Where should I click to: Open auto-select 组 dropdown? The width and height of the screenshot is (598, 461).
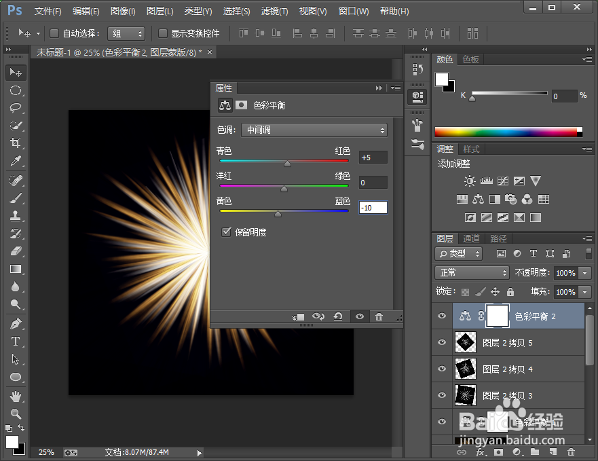126,34
